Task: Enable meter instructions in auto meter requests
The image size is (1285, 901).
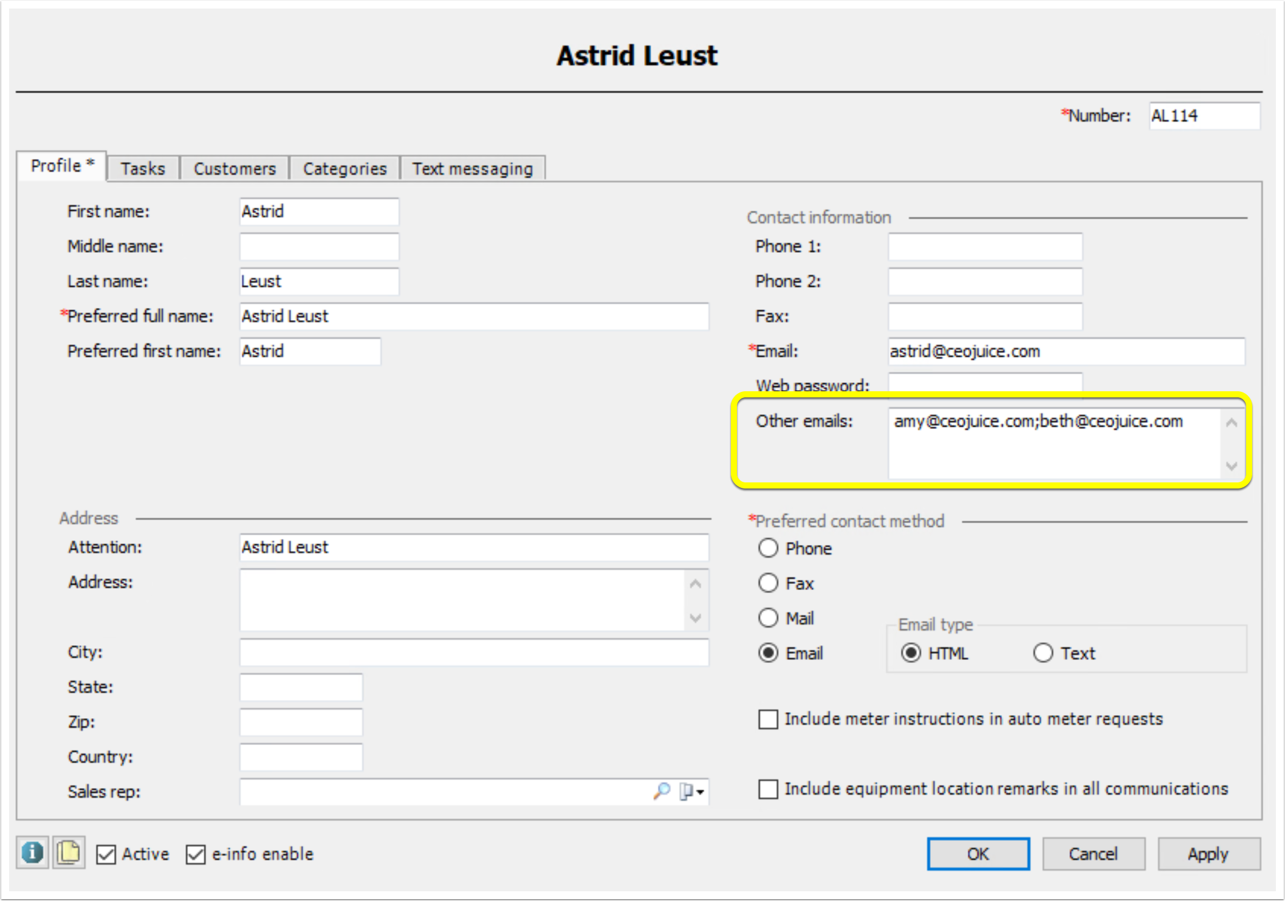Action: tap(768, 719)
